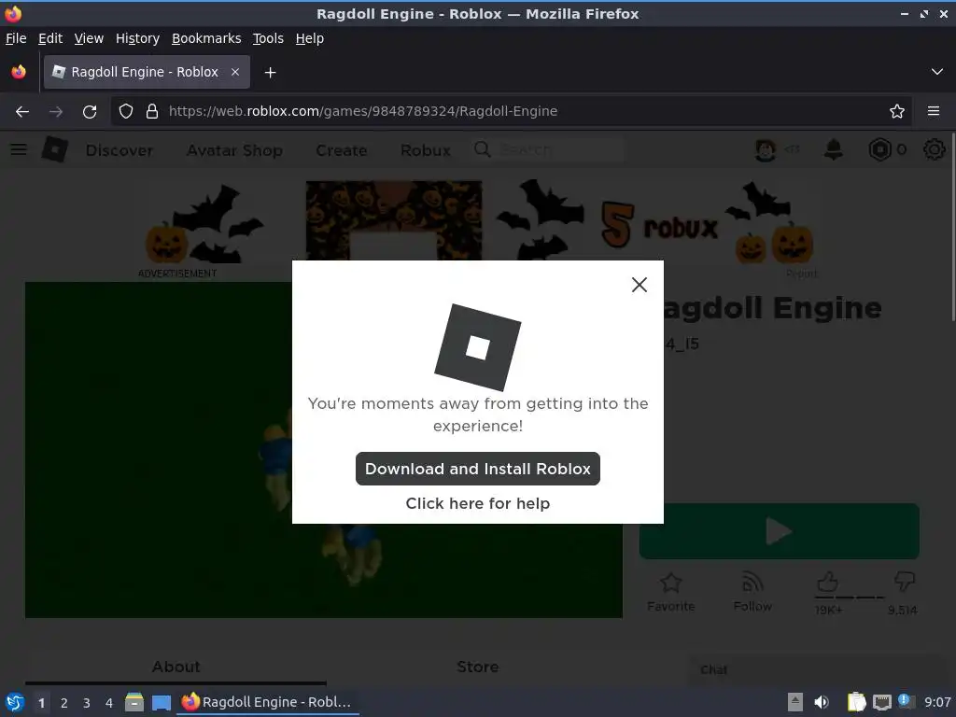Click the removable media eject tray icon

coord(795,702)
